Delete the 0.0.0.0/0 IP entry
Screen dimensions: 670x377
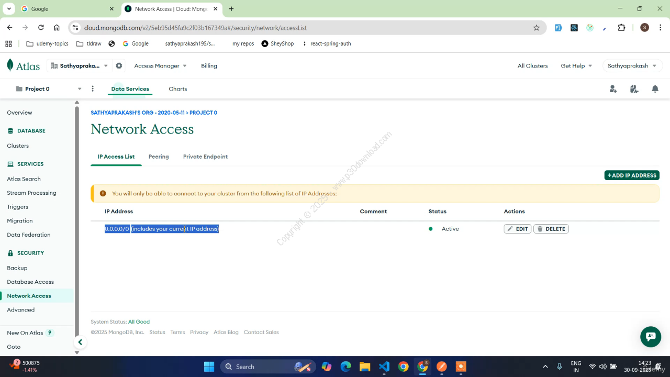[551, 229]
